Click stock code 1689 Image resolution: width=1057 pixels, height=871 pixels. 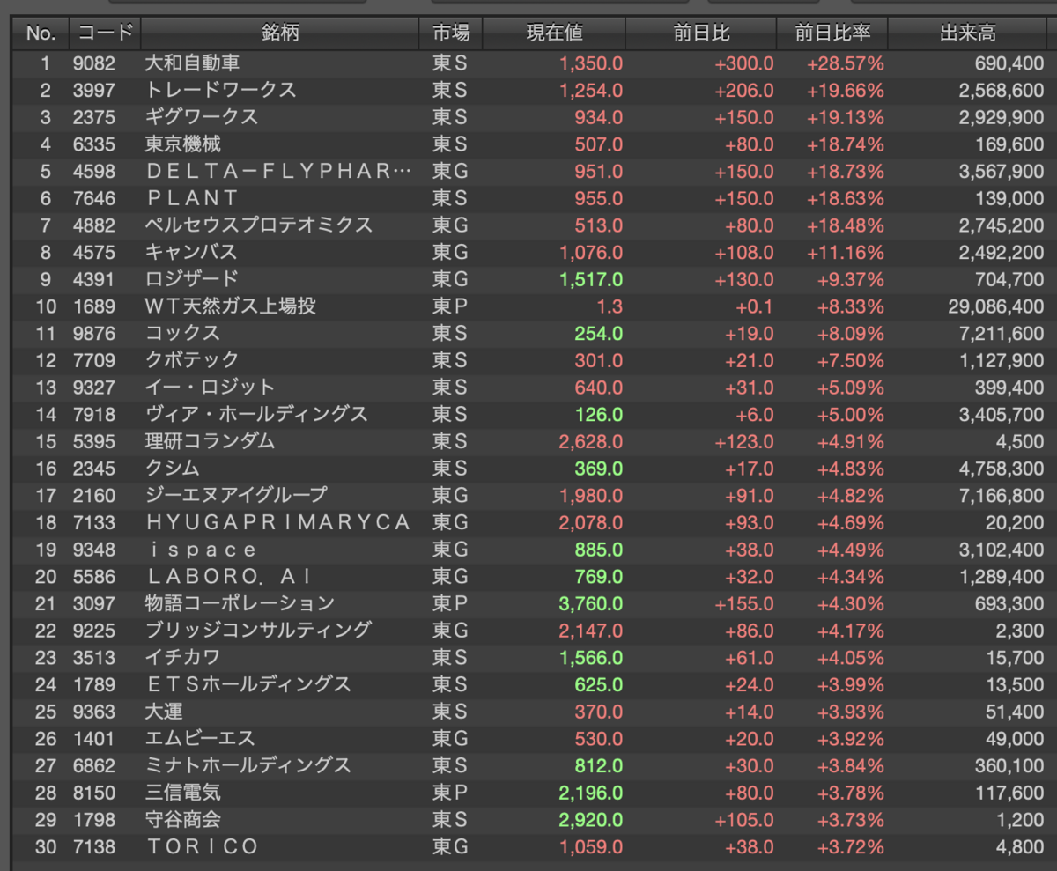(96, 306)
